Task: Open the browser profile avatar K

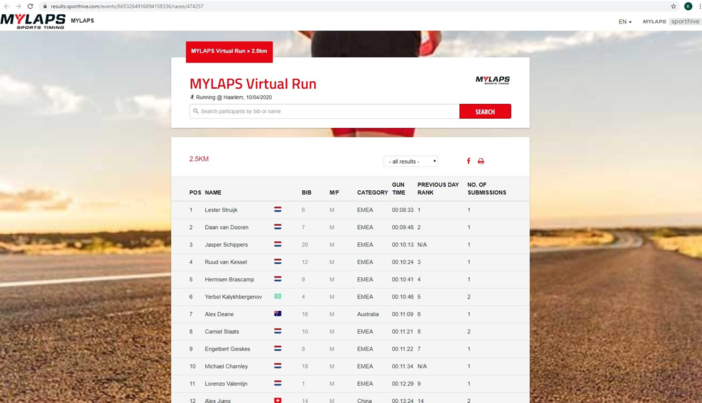Action: 688,6
